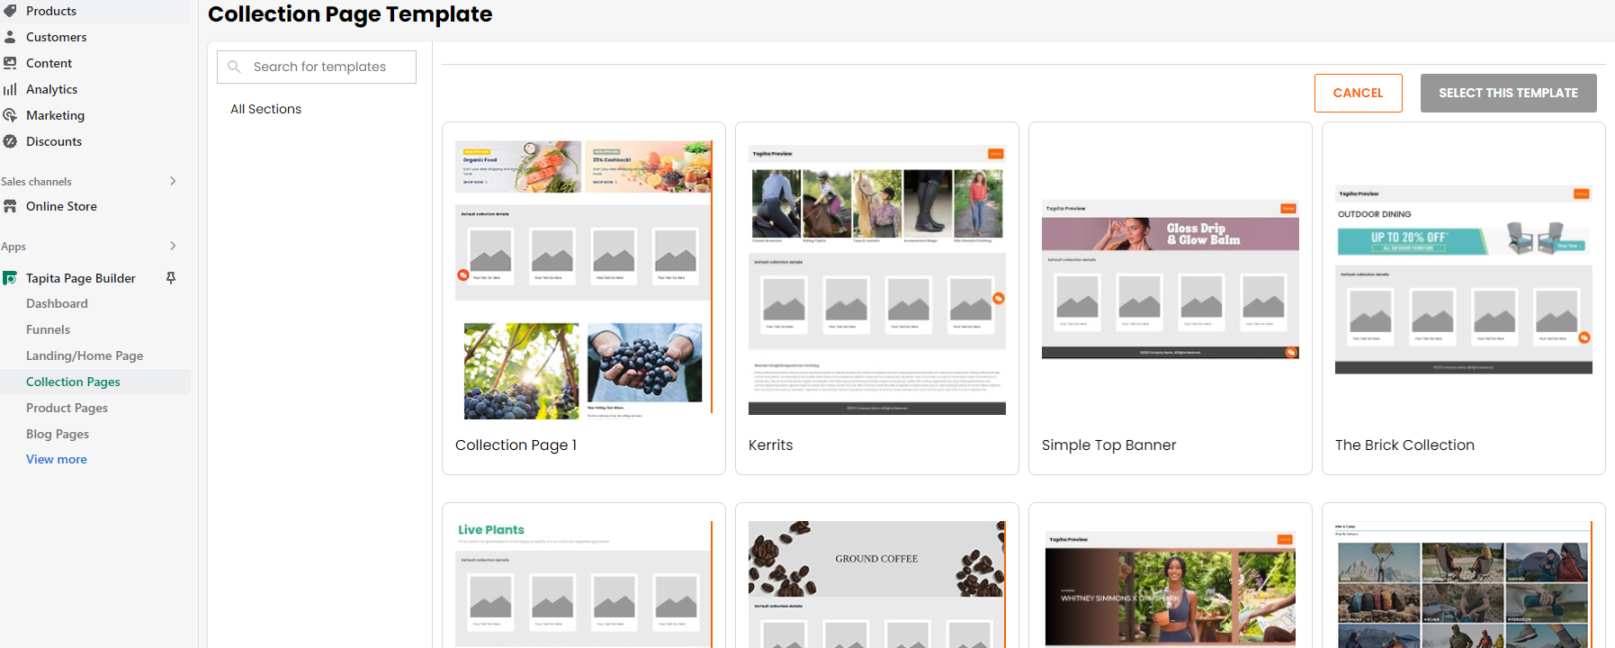Click the Search for templates field
Viewport: 1615px width, 648px height.
(317, 67)
